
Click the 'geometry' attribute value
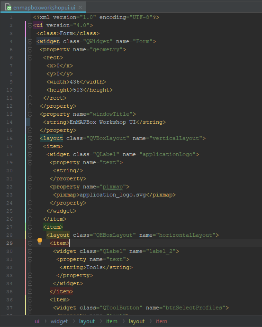pyautogui.click(x=106, y=50)
